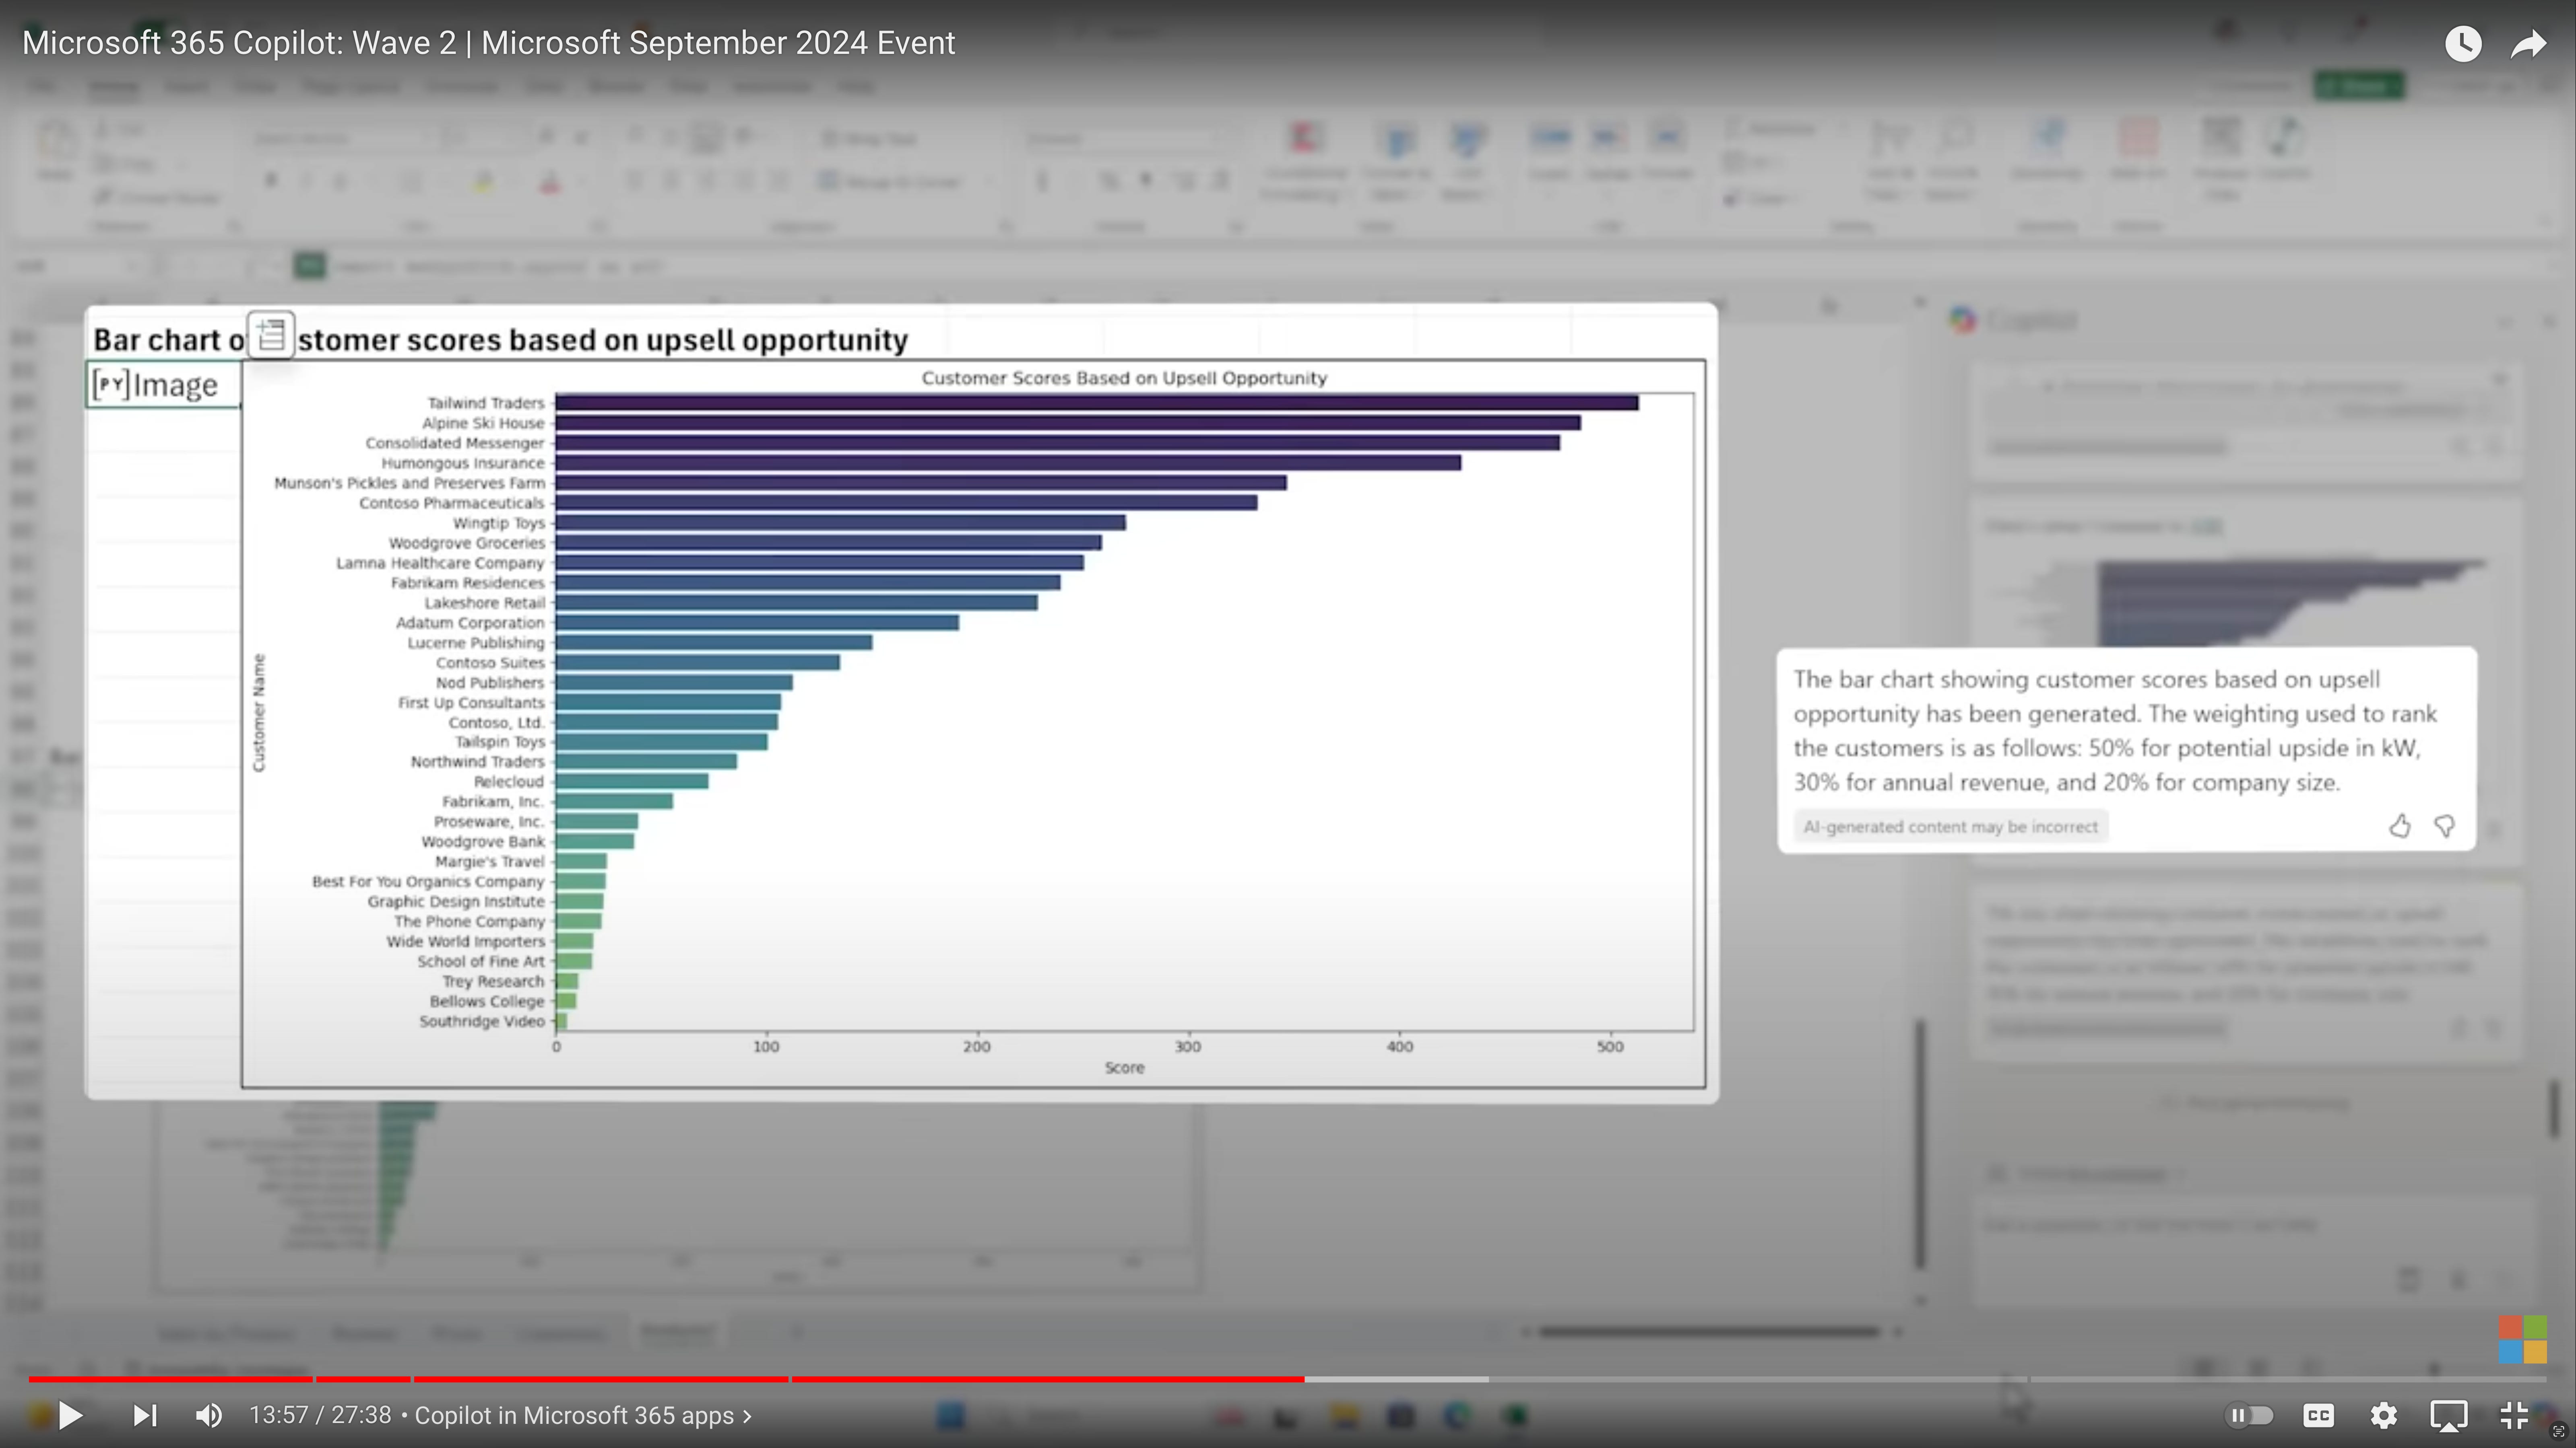Skip to the next video
2576x1448 pixels.
tap(145, 1415)
